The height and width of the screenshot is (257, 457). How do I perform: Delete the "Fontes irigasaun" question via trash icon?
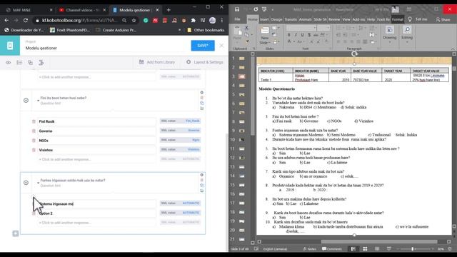[x=201, y=180]
